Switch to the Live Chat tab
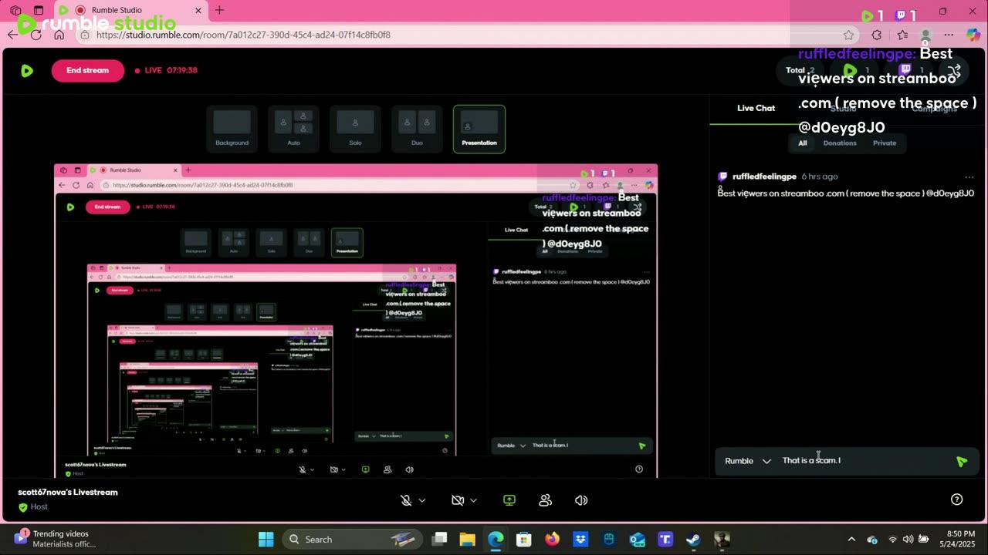 (756, 108)
